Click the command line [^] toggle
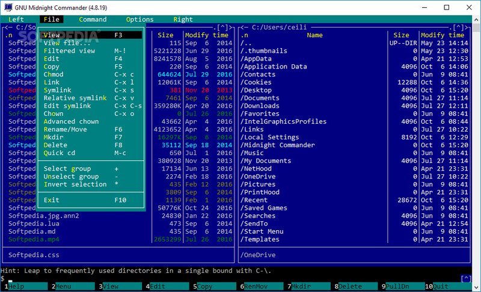Screen dimensions: 481x292 [466, 279]
